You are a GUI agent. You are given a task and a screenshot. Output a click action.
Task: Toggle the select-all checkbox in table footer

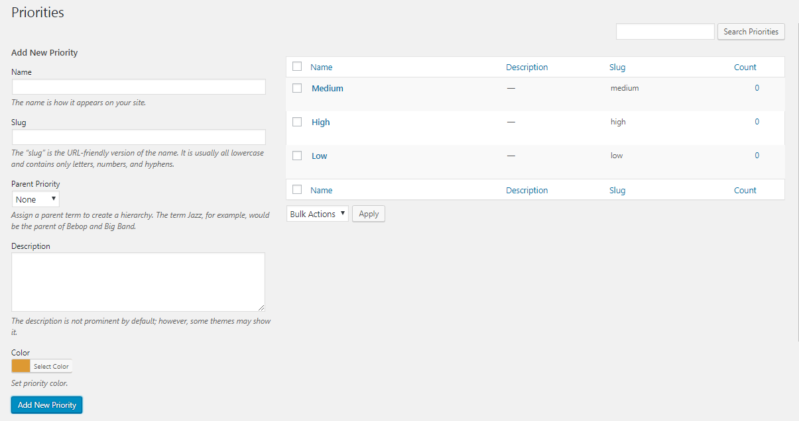click(297, 189)
